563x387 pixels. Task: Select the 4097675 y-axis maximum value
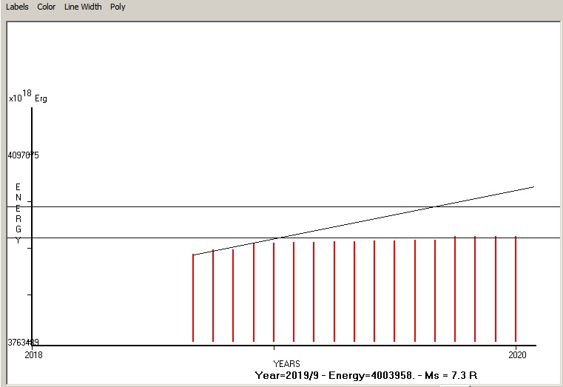click(x=23, y=155)
